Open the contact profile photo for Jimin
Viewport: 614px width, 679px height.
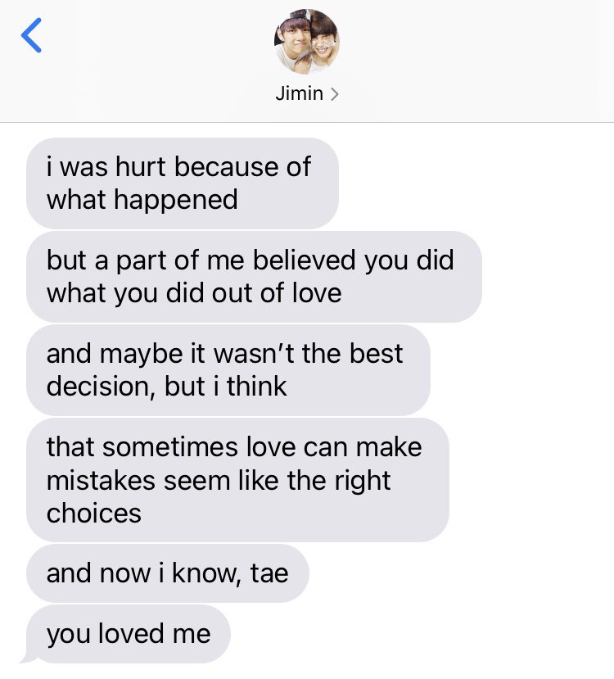307,42
